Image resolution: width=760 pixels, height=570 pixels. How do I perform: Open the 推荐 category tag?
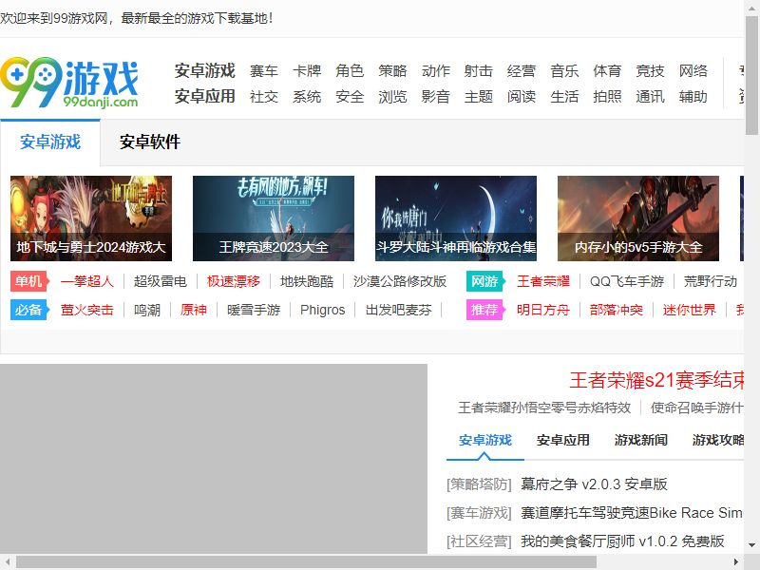pyautogui.click(x=485, y=310)
